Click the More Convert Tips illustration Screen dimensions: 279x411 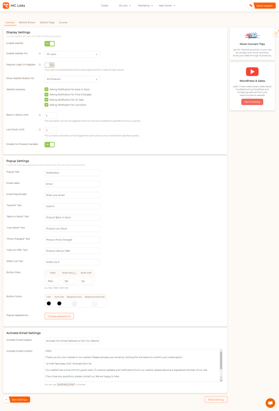(252, 36)
